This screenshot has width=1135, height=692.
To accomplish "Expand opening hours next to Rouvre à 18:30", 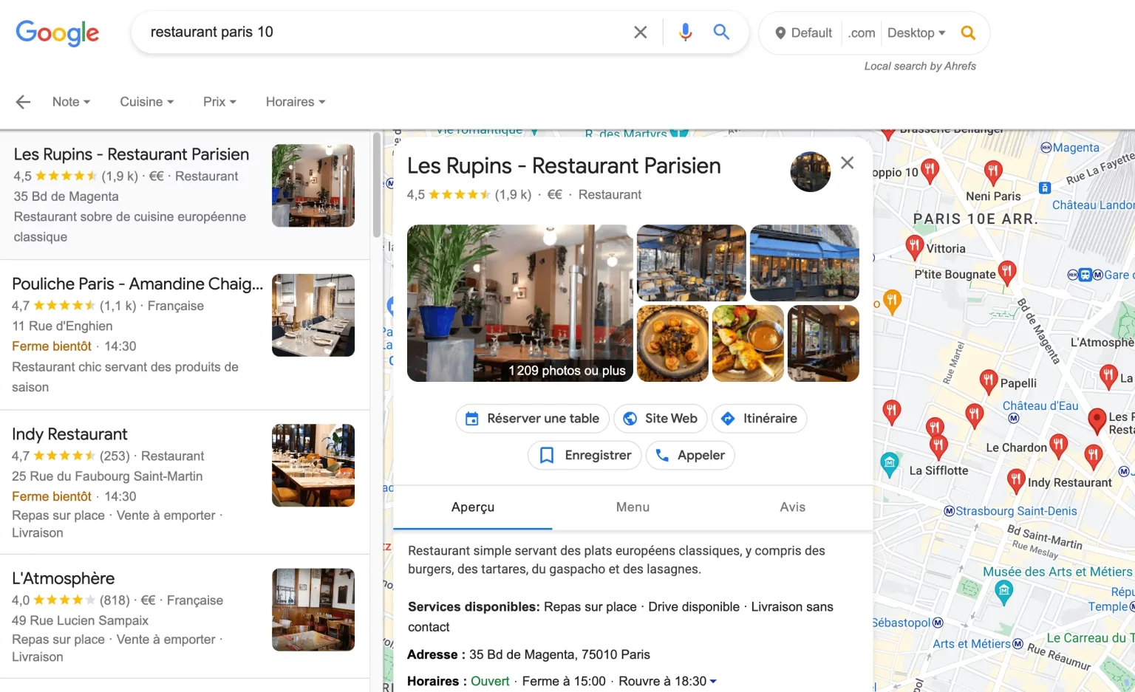I will coord(713,682).
